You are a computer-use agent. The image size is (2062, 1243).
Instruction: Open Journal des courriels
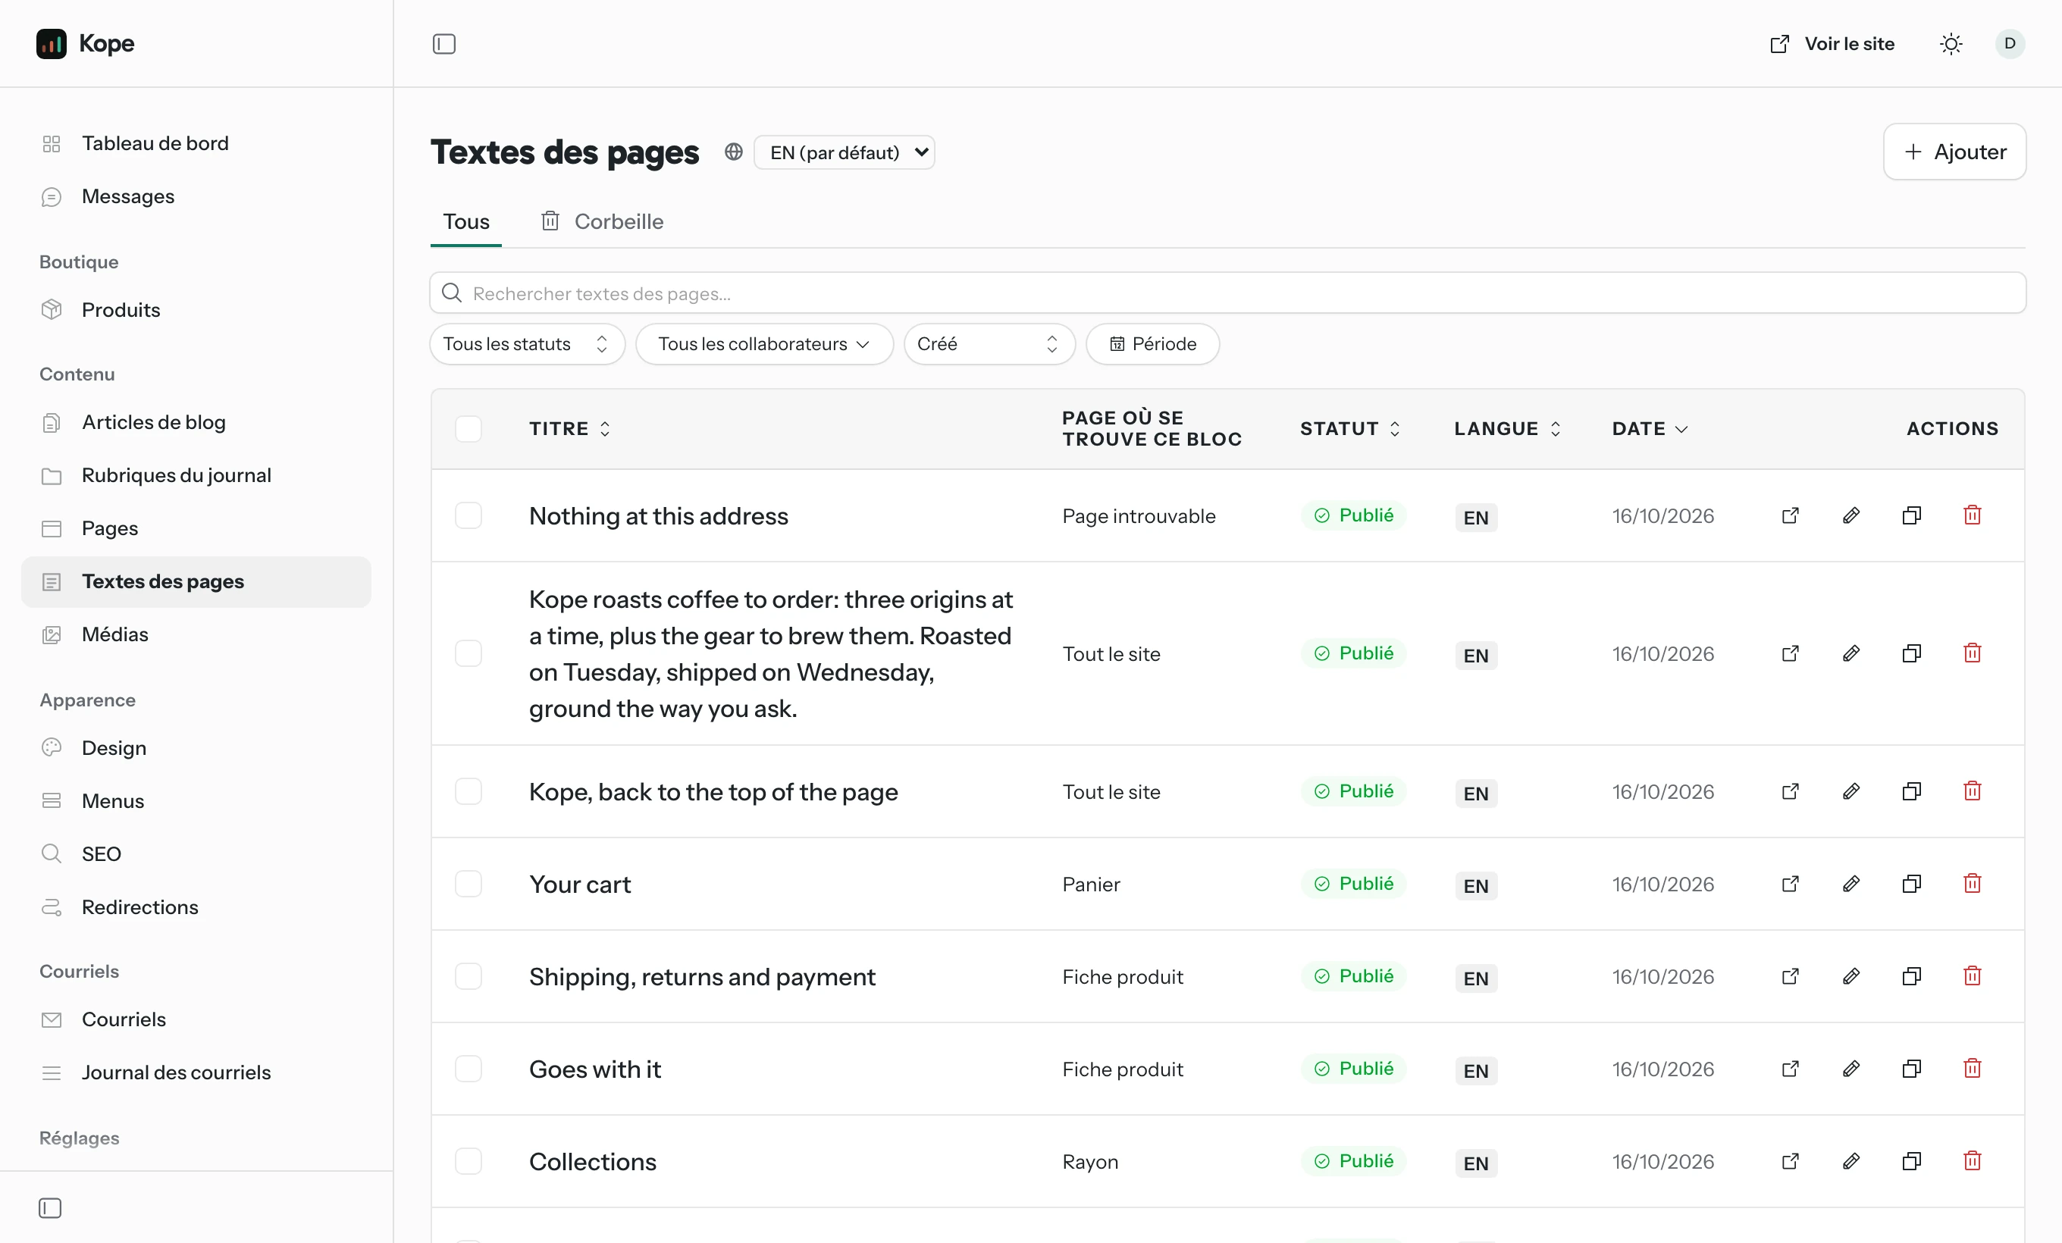(196, 1072)
